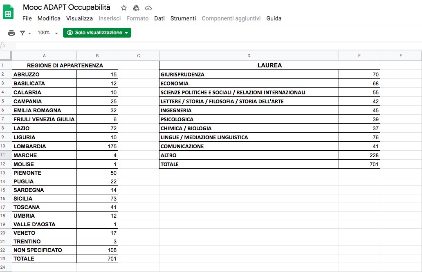This screenshot has width=422, height=272.
Task: Select the LAZIO cell
Action: 45,128
